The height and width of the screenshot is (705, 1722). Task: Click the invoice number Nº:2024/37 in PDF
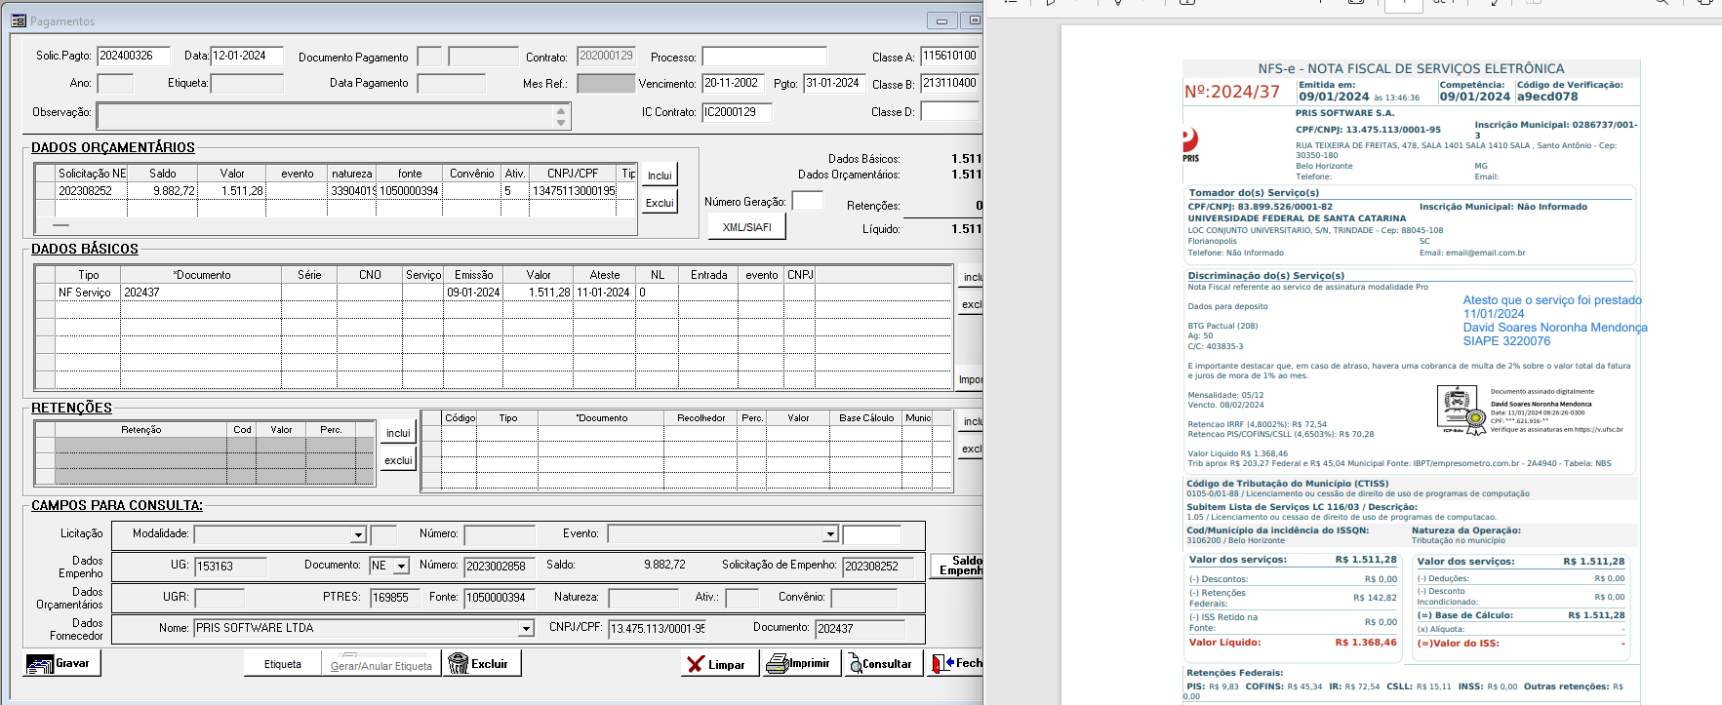click(1231, 92)
